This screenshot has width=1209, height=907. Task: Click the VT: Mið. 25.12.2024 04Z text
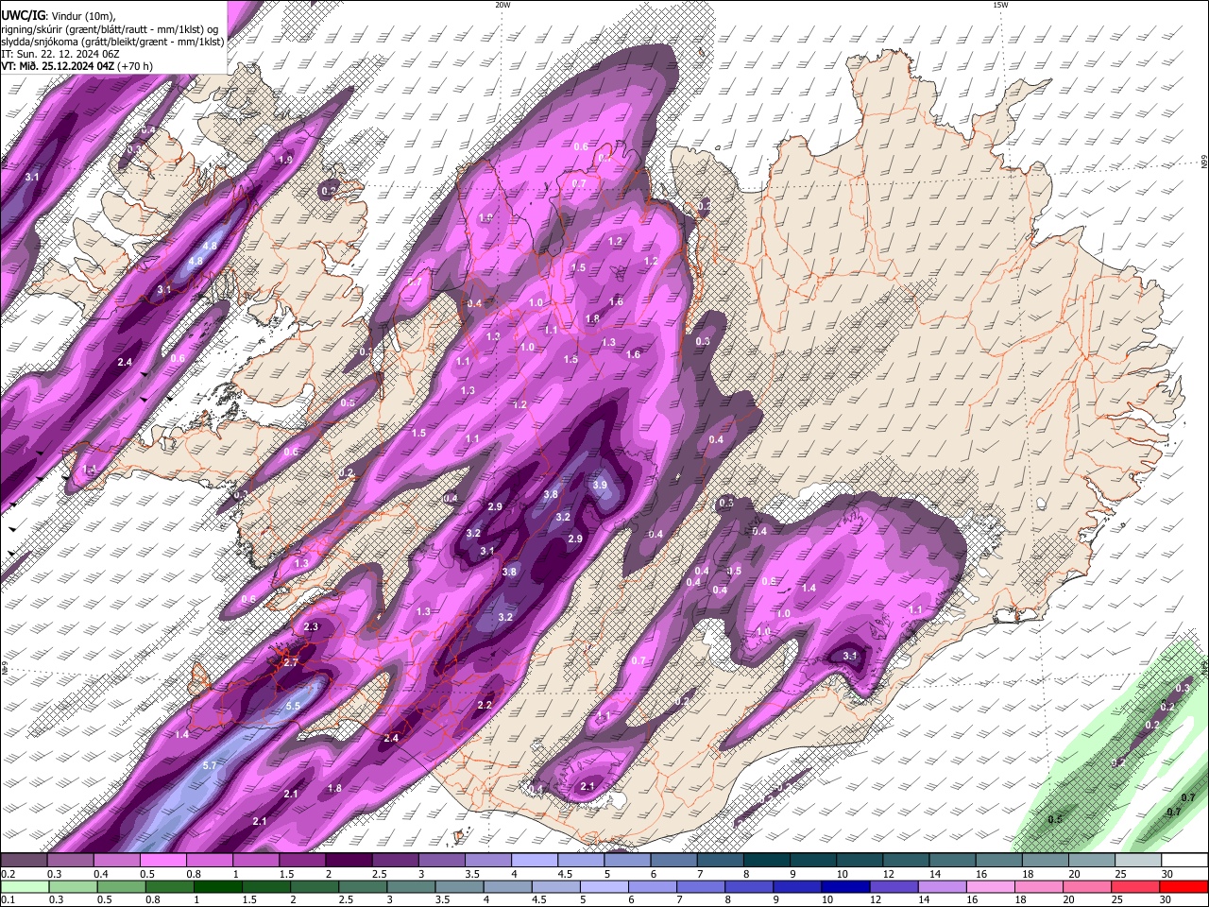point(59,66)
